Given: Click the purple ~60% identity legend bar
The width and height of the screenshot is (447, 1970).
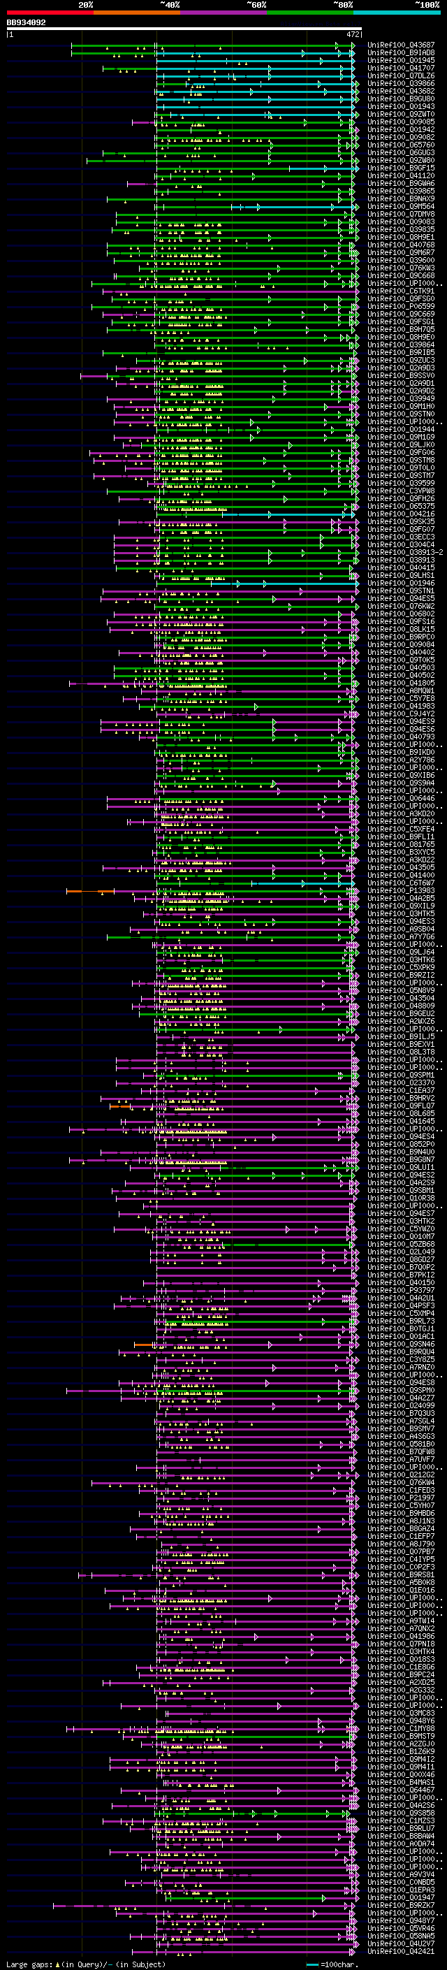Looking at the screenshot, I should pyautogui.click(x=223, y=13).
